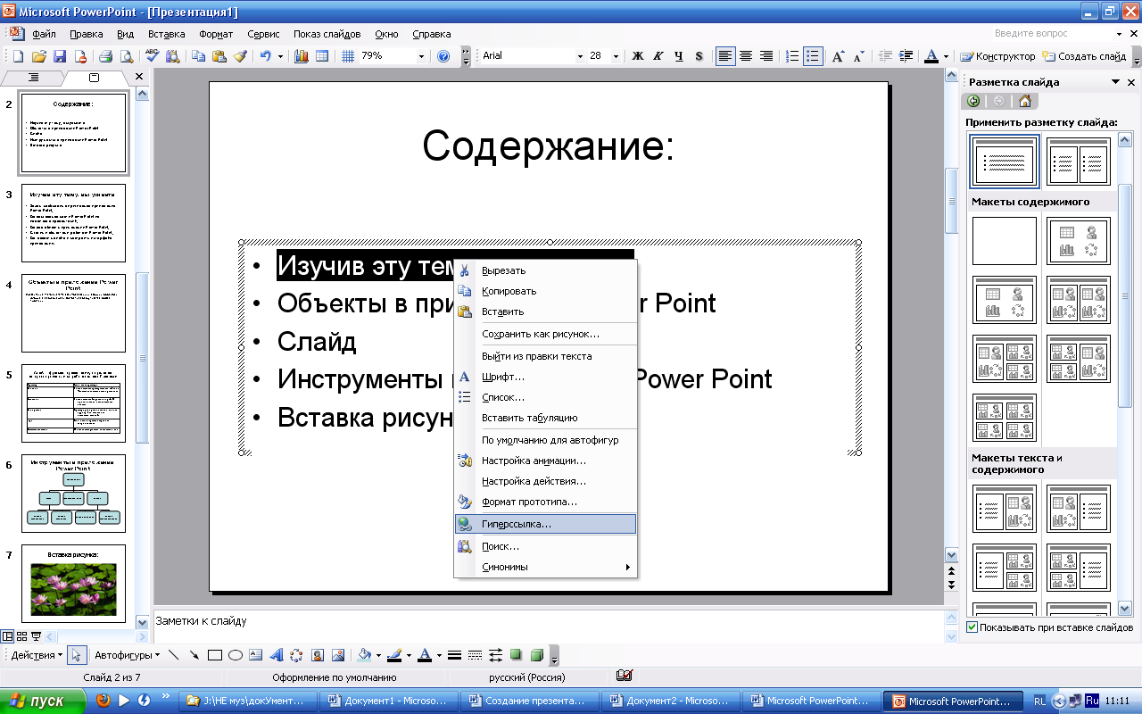
Task: Toggle the grid display icon
Action: 348,56
